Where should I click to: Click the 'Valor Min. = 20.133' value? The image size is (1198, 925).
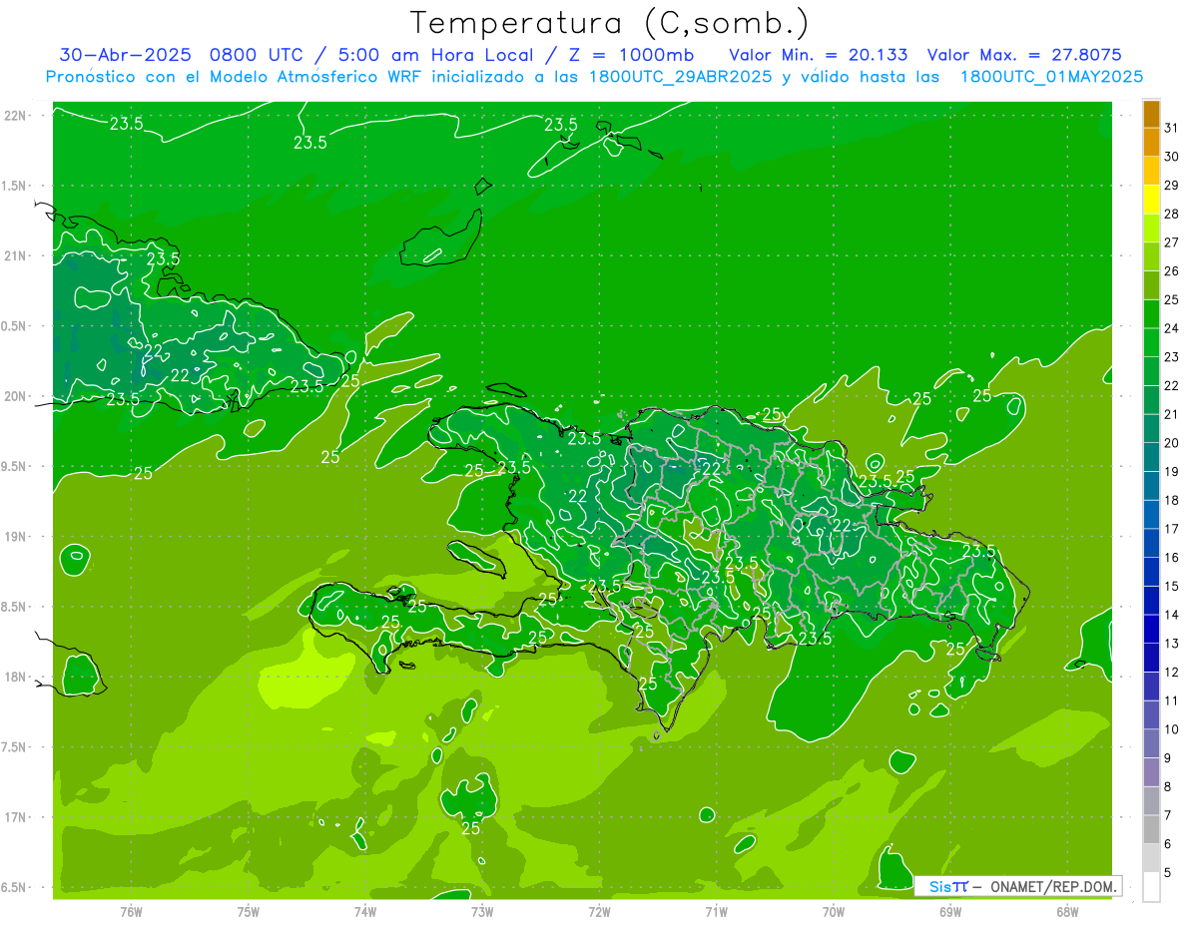click(x=819, y=55)
